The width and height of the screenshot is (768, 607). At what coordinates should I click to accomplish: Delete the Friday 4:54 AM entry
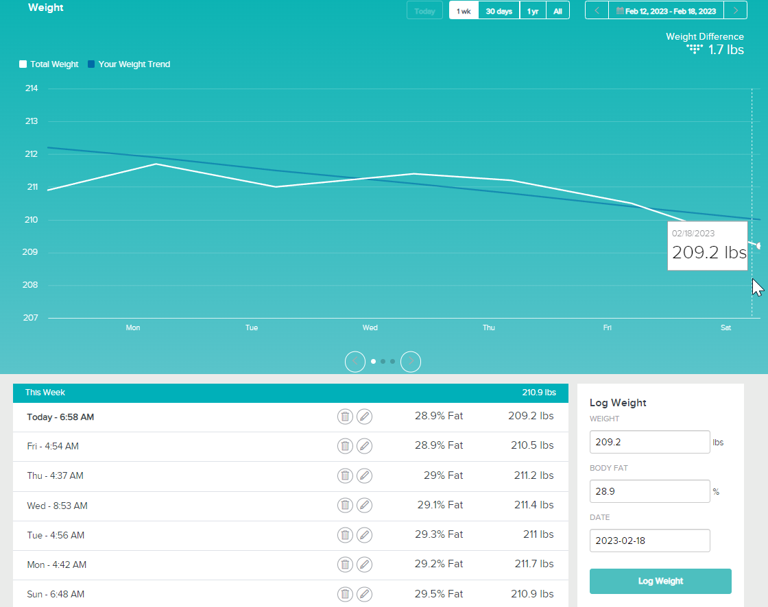coord(345,446)
